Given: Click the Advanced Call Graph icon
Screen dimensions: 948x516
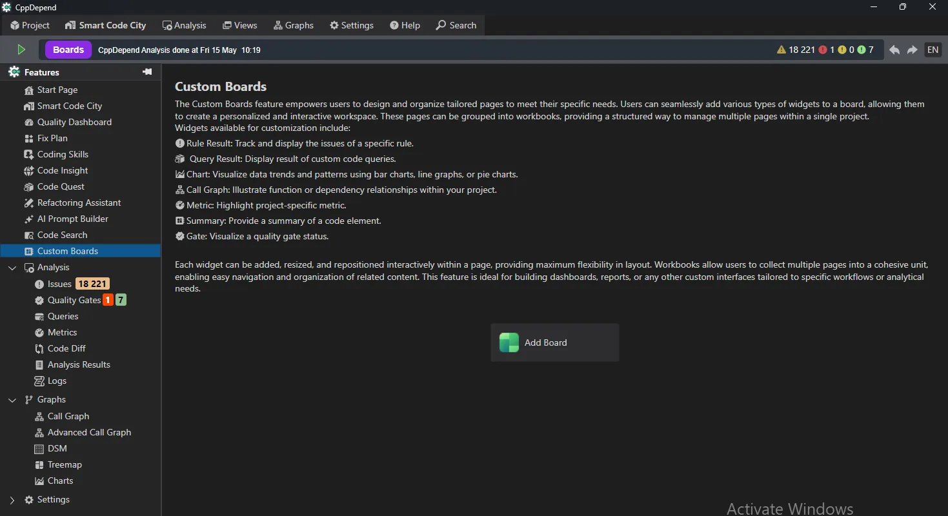Looking at the screenshot, I should pyautogui.click(x=39, y=432).
